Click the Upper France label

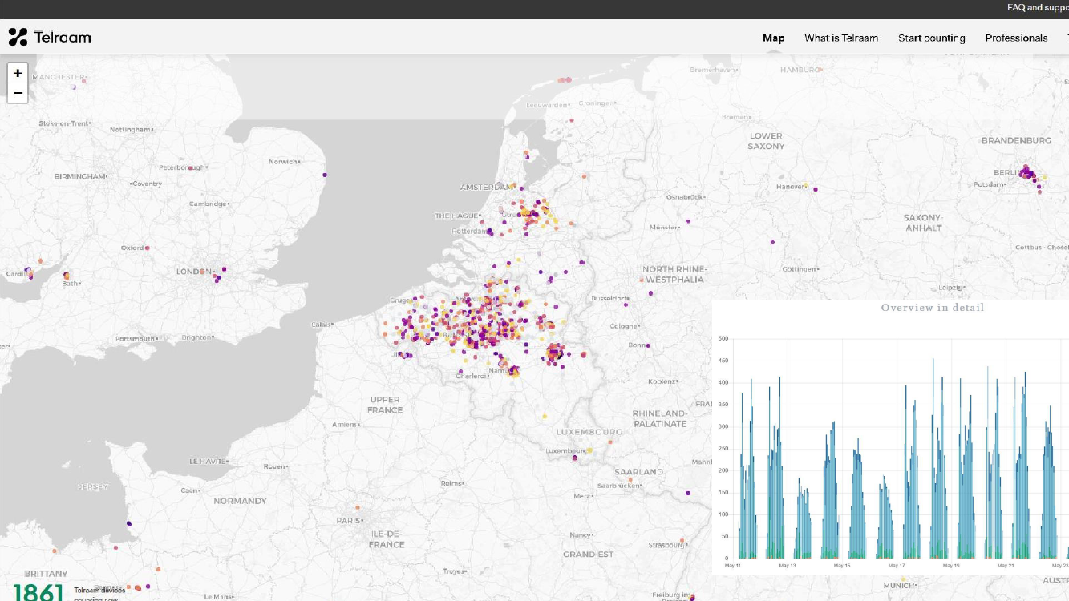(x=385, y=405)
